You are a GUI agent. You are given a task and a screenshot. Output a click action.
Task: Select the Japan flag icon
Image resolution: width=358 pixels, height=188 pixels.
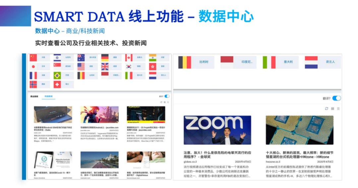pos(33,67)
